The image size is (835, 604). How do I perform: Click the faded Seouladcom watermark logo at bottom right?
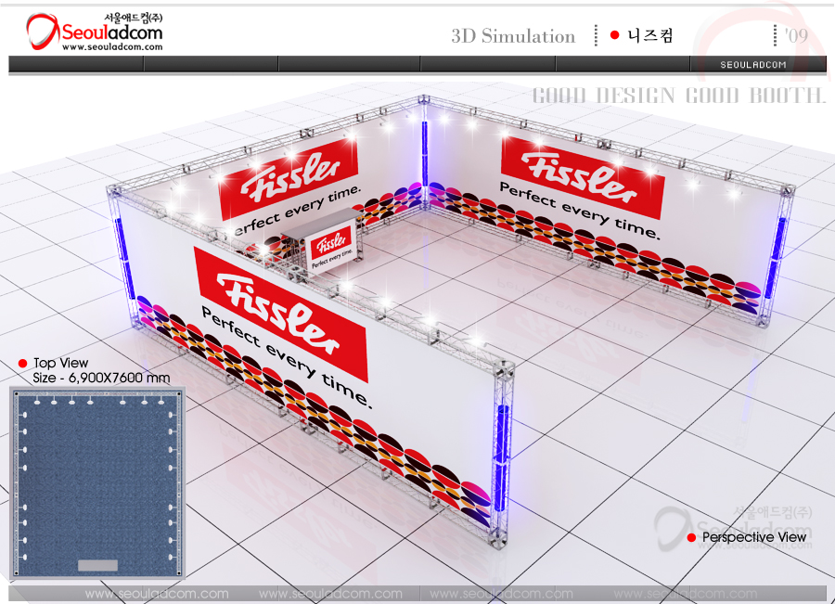coord(733,527)
